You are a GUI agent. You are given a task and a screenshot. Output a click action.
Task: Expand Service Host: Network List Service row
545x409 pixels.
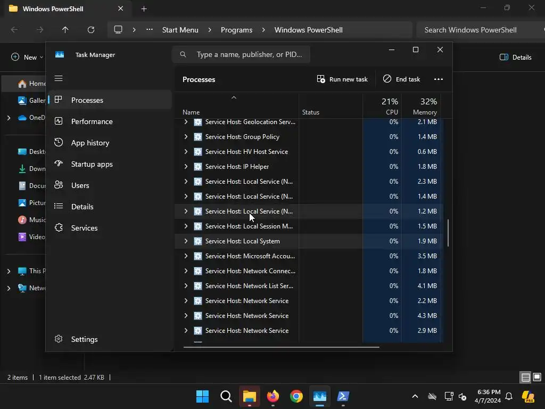(186, 286)
